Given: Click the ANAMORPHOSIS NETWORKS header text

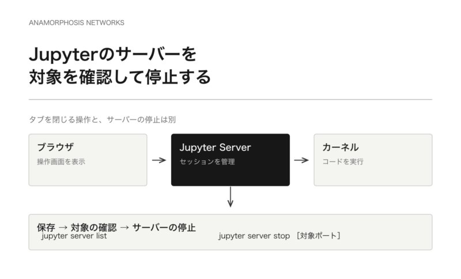Looking at the screenshot, I should pos(77,22).
